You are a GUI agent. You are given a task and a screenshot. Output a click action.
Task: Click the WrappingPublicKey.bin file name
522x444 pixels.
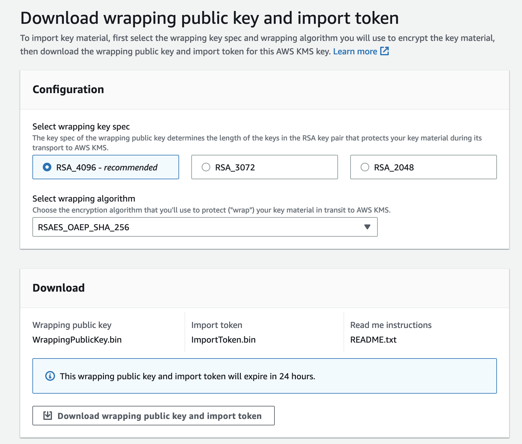pos(77,340)
